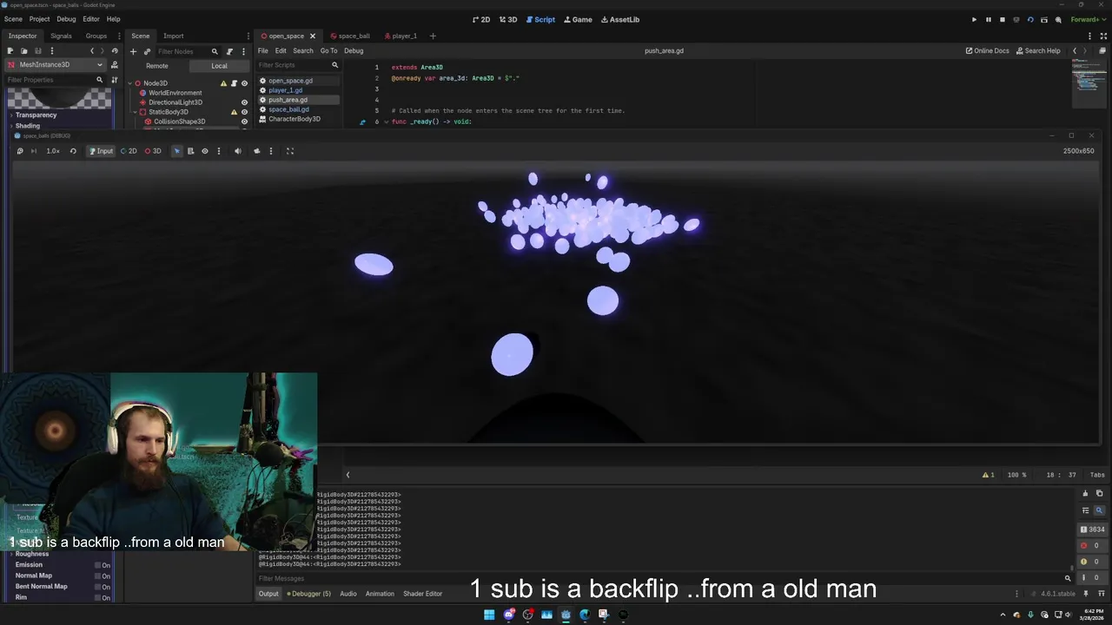Select WorldEnvironment in the scene tree

175,93
